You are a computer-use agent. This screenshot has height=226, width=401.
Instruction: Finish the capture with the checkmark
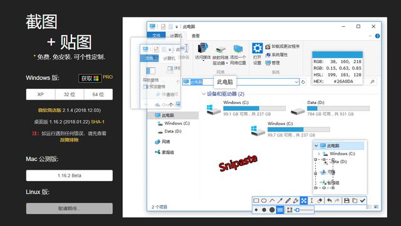click(x=362, y=201)
